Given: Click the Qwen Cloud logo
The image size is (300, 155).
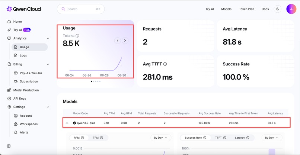Looking at the screenshot, I should click(x=23, y=9).
